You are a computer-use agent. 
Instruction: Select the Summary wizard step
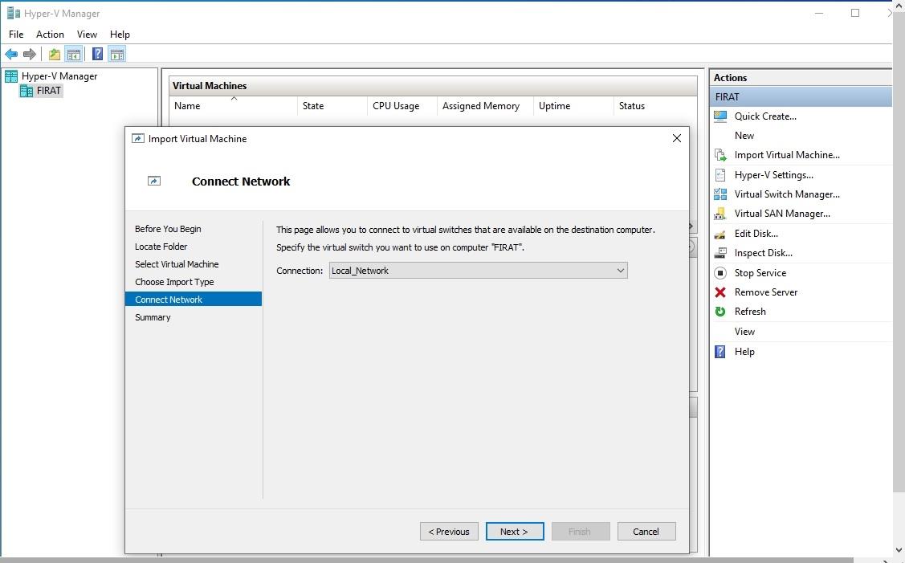point(153,317)
